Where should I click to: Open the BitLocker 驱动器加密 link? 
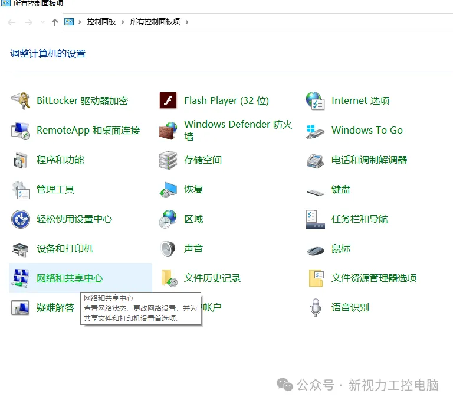click(83, 100)
